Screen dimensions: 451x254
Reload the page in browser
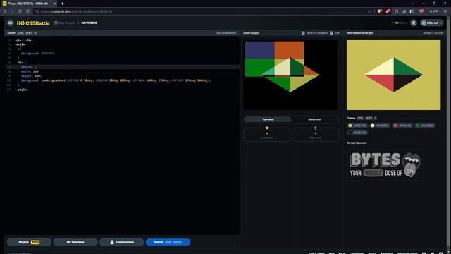pyautogui.click(x=20, y=11)
